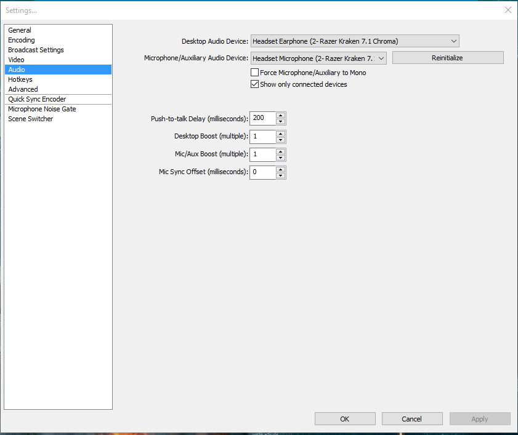Open the Hotkeys settings section
This screenshot has width=518, height=435.
58,79
